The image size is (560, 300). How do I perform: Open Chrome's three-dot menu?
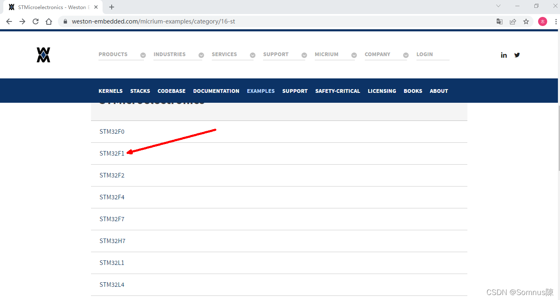(555, 21)
